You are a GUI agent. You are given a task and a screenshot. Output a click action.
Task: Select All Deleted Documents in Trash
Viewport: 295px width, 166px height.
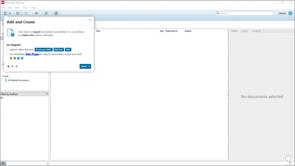(19, 80)
